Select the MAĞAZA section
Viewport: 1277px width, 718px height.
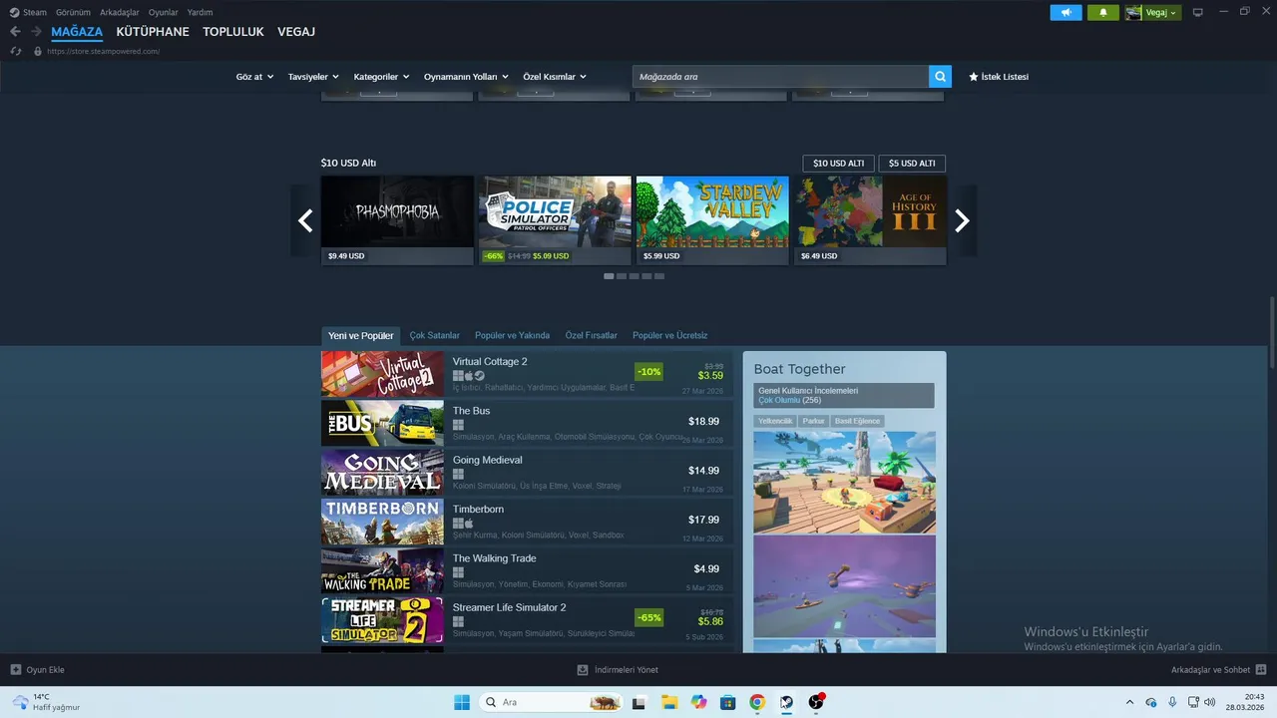pyautogui.click(x=77, y=32)
